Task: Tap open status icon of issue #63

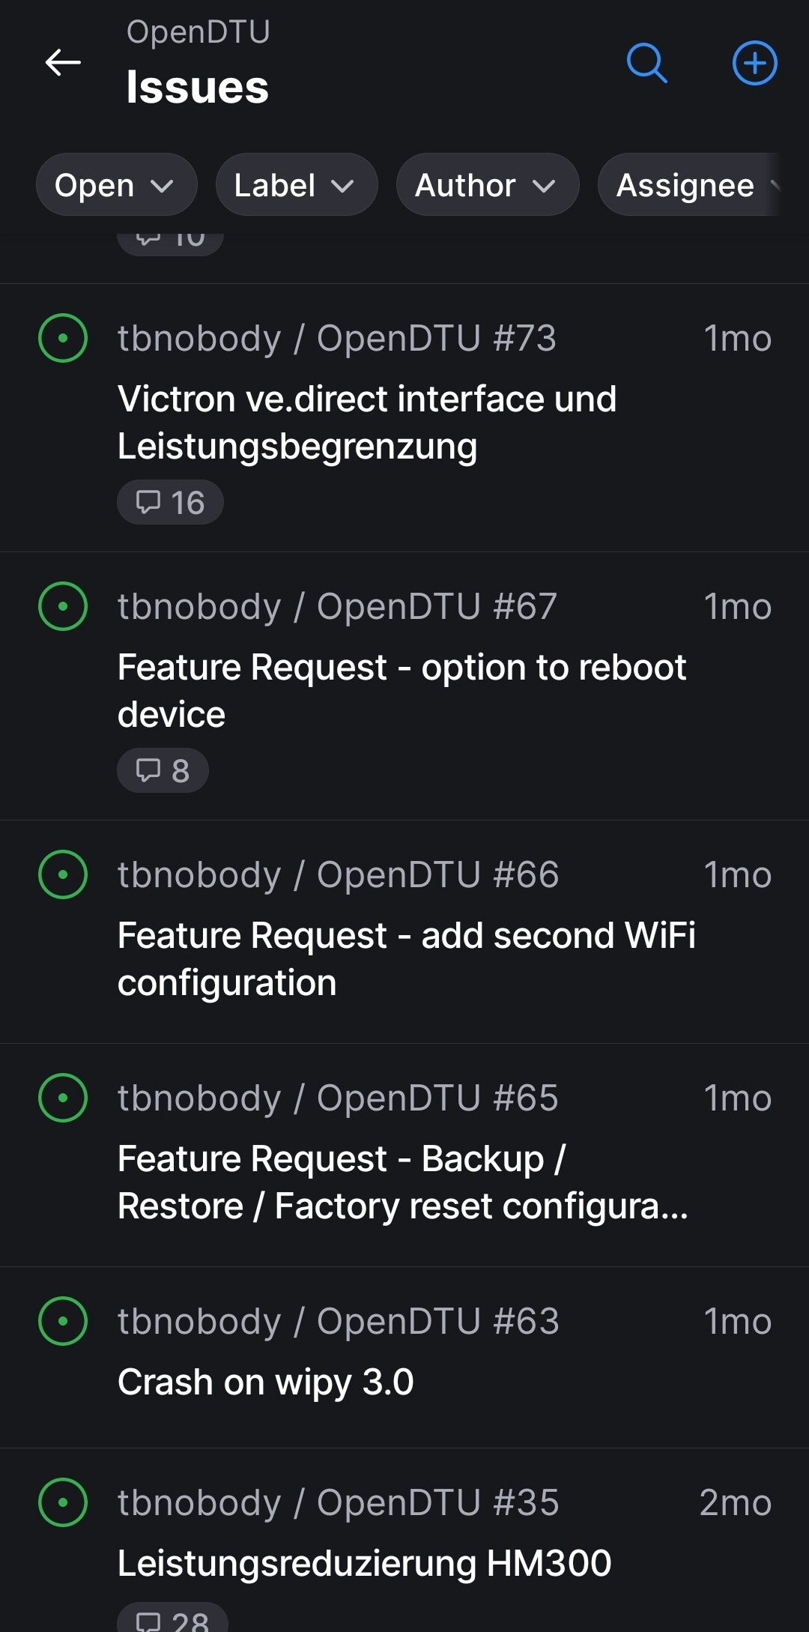Action: click(63, 1321)
